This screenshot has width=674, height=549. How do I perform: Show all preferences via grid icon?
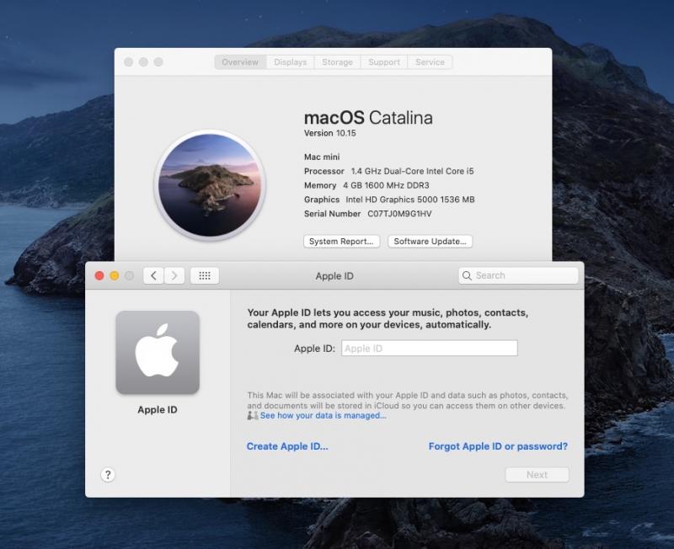[205, 276]
